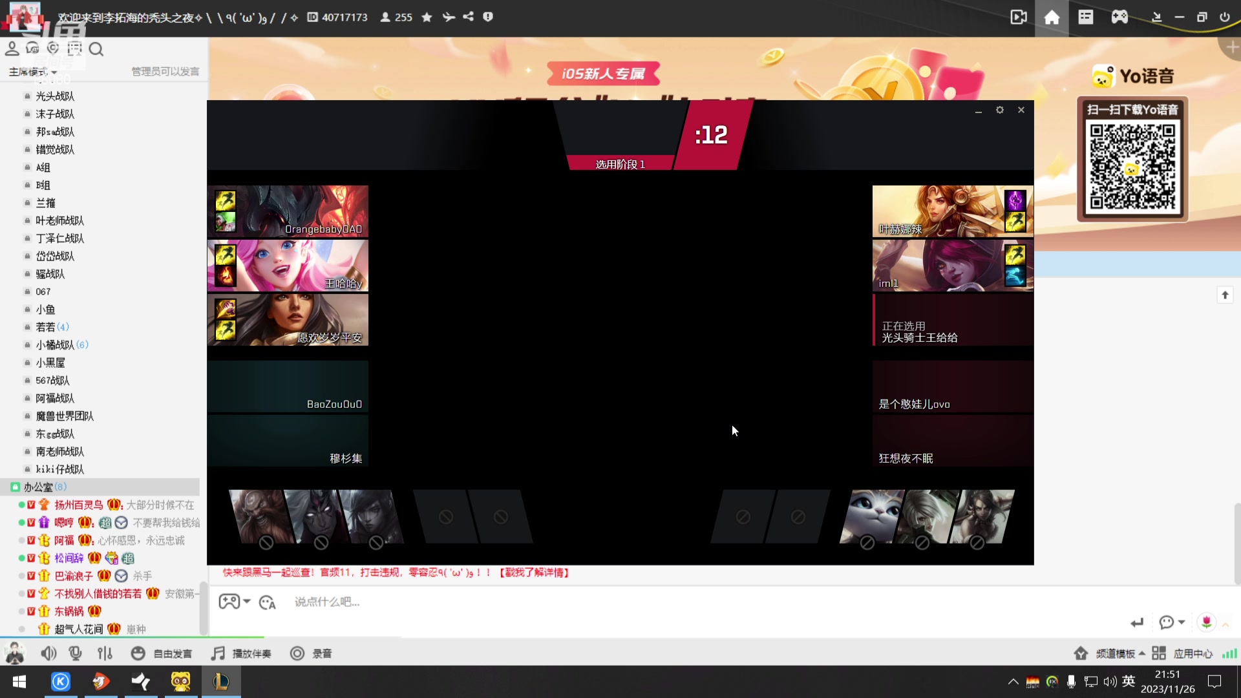Click the favorite star icon in title bar
This screenshot has width=1241, height=698.
(427, 17)
